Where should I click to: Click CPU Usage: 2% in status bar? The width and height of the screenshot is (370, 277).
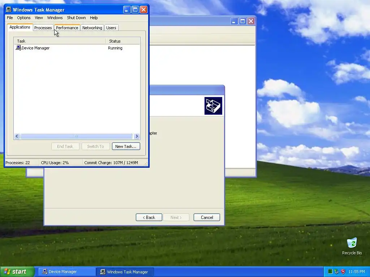(x=55, y=163)
